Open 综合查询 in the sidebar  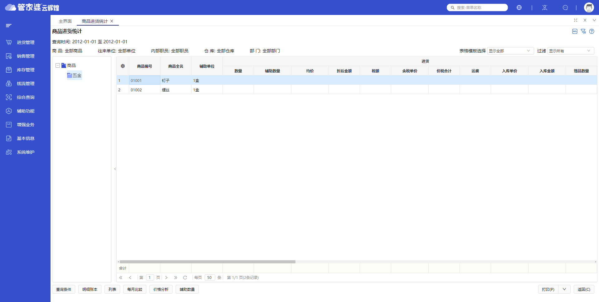click(x=25, y=97)
